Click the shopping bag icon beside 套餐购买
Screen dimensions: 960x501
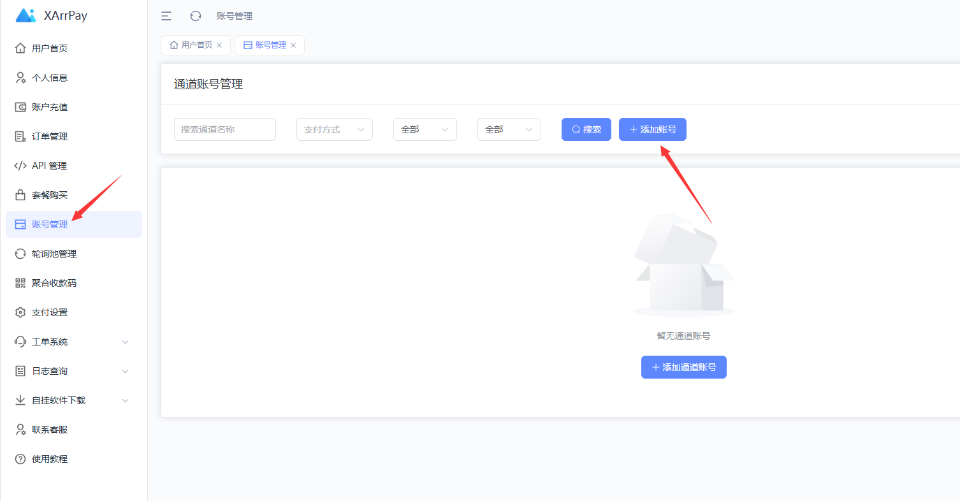point(20,195)
